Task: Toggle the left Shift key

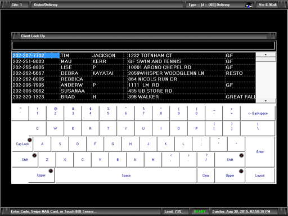Action: click(25, 160)
